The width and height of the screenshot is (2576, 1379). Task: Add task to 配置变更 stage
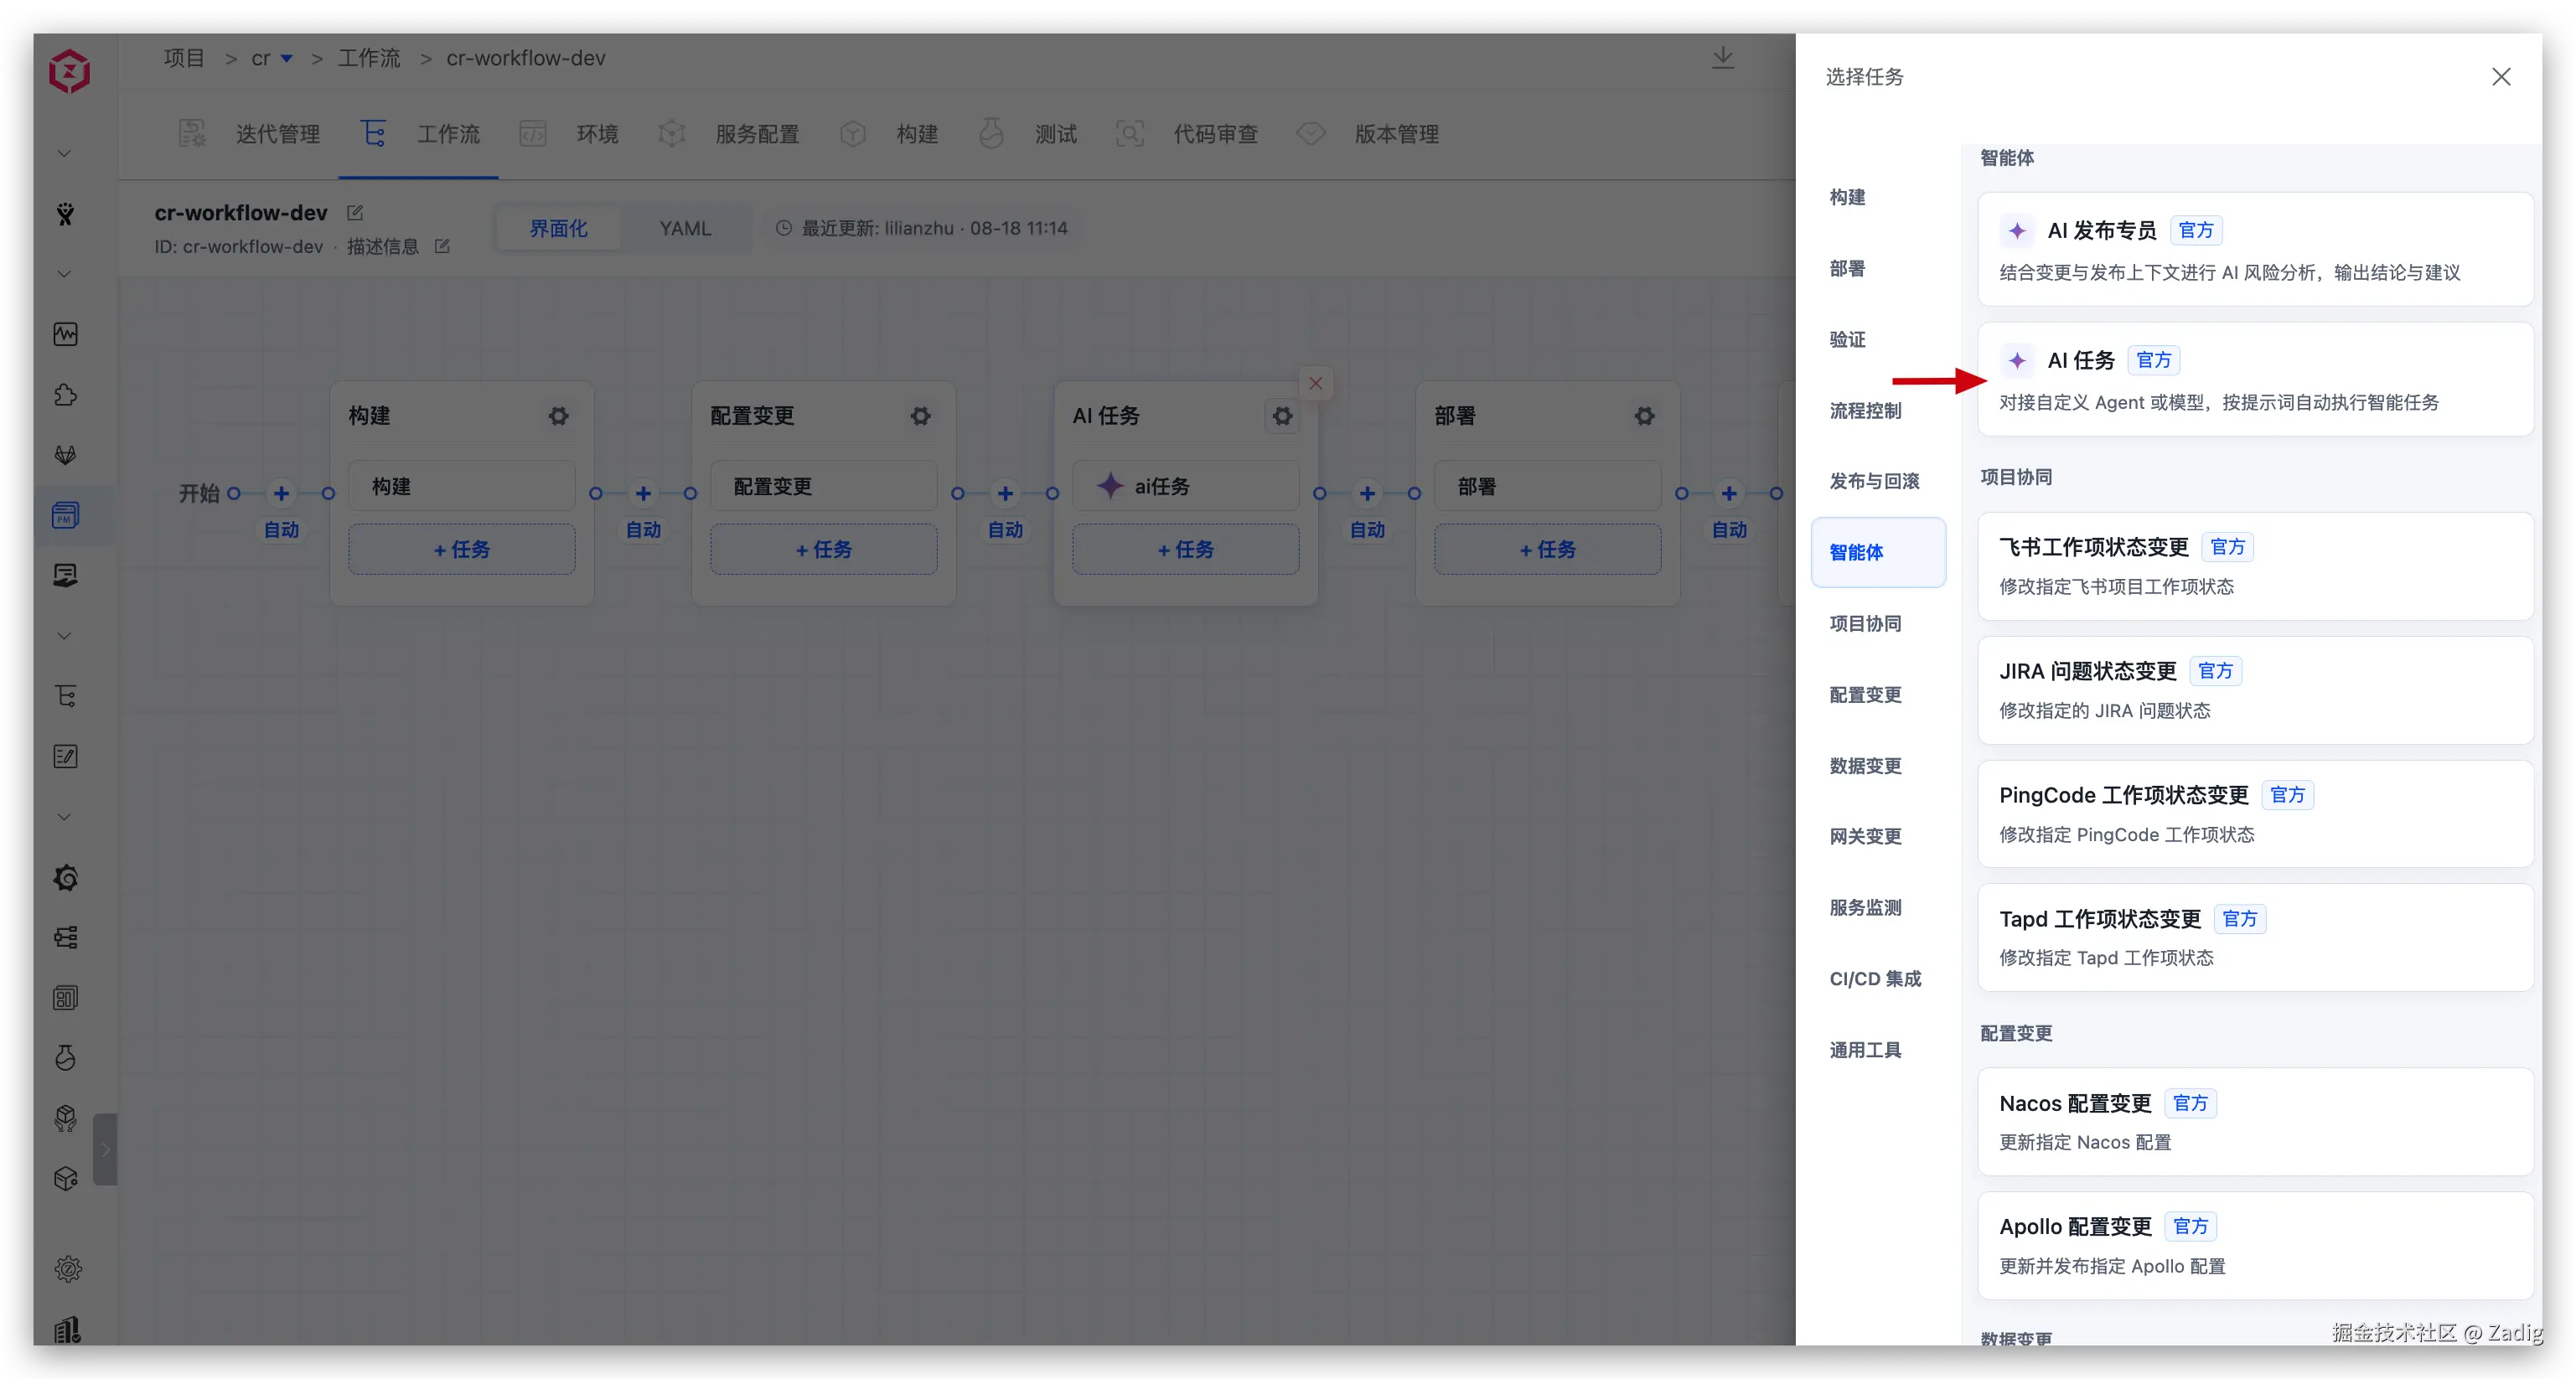point(823,549)
